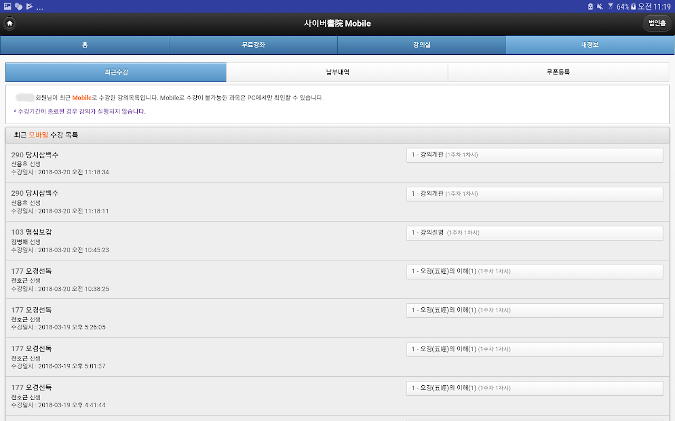Image resolution: width=675 pixels, height=421 pixels.
Task: Switch to the 홈 tab
Action: pos(84,45)
